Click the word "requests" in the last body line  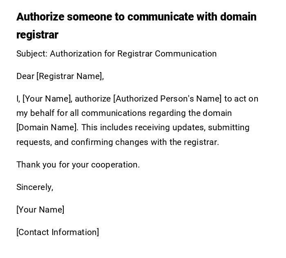click(34, 142)
